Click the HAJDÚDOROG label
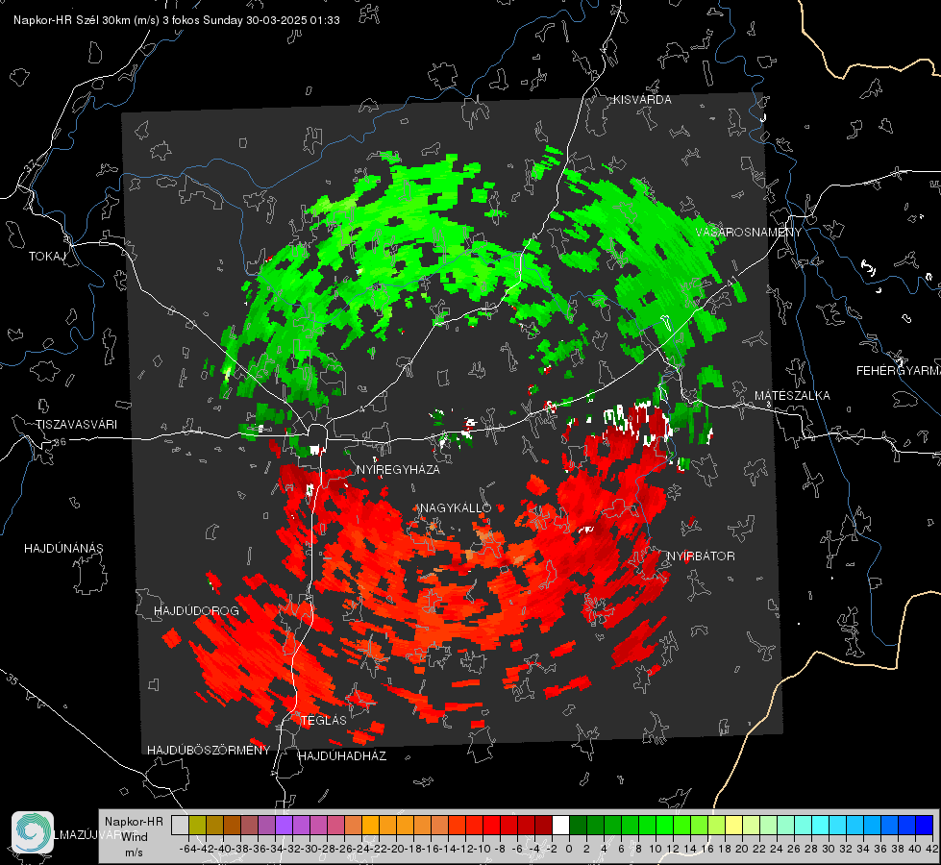 [196, 610]
